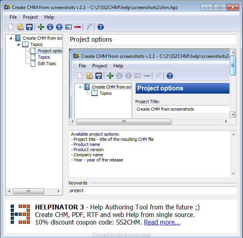
Task: Click 'Year - year of the release' line
Action: [x=97, y=160]
